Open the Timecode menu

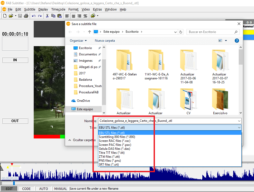[x=58, y=9]
